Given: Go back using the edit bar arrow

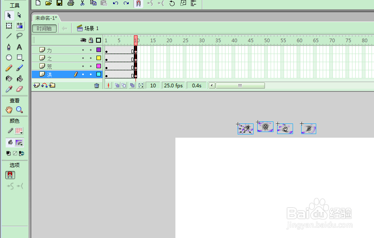Looking at the screenshot, I should coord(64,28).
